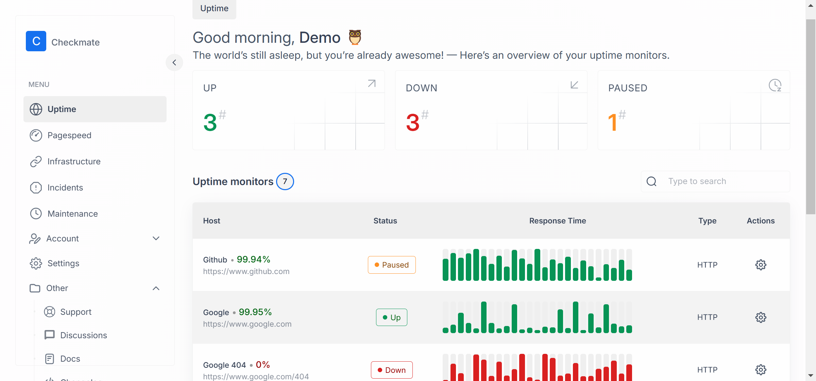Click the UP count card
Image resolution: width=816 pixels, height=381 pixels.
click(x=289, y=110)
